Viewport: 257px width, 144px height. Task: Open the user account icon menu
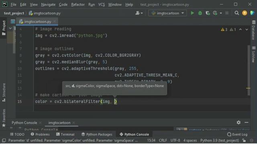click(139, 13)
